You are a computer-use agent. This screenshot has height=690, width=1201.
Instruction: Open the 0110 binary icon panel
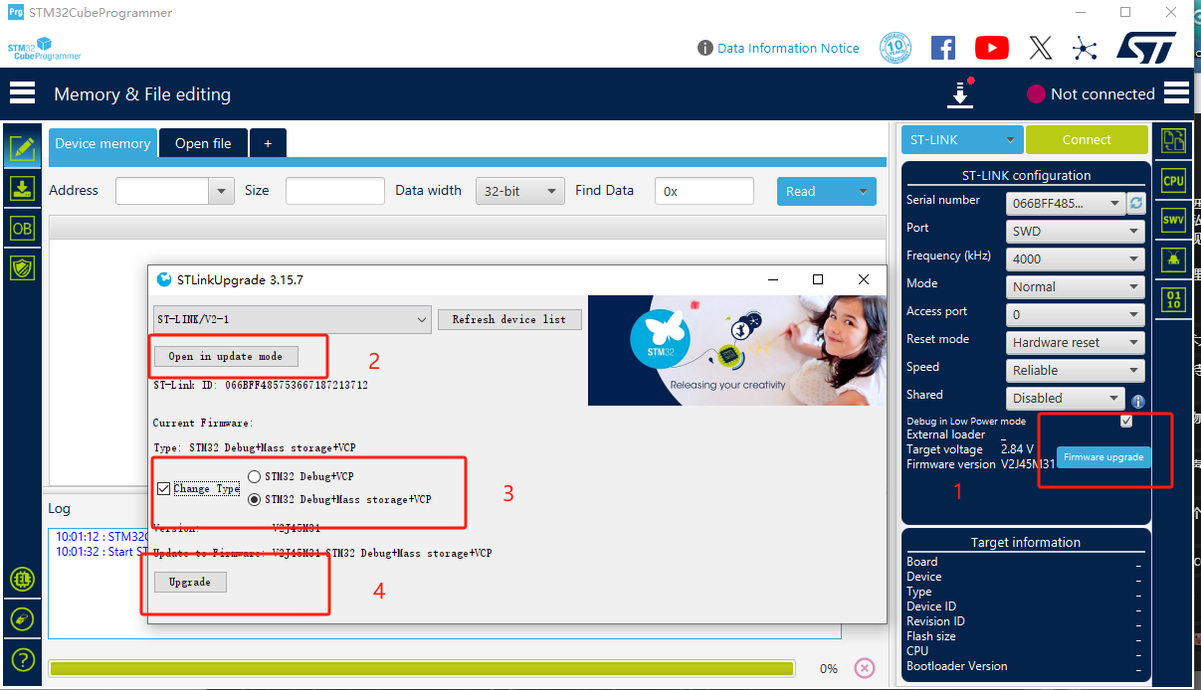(1173, 299)
